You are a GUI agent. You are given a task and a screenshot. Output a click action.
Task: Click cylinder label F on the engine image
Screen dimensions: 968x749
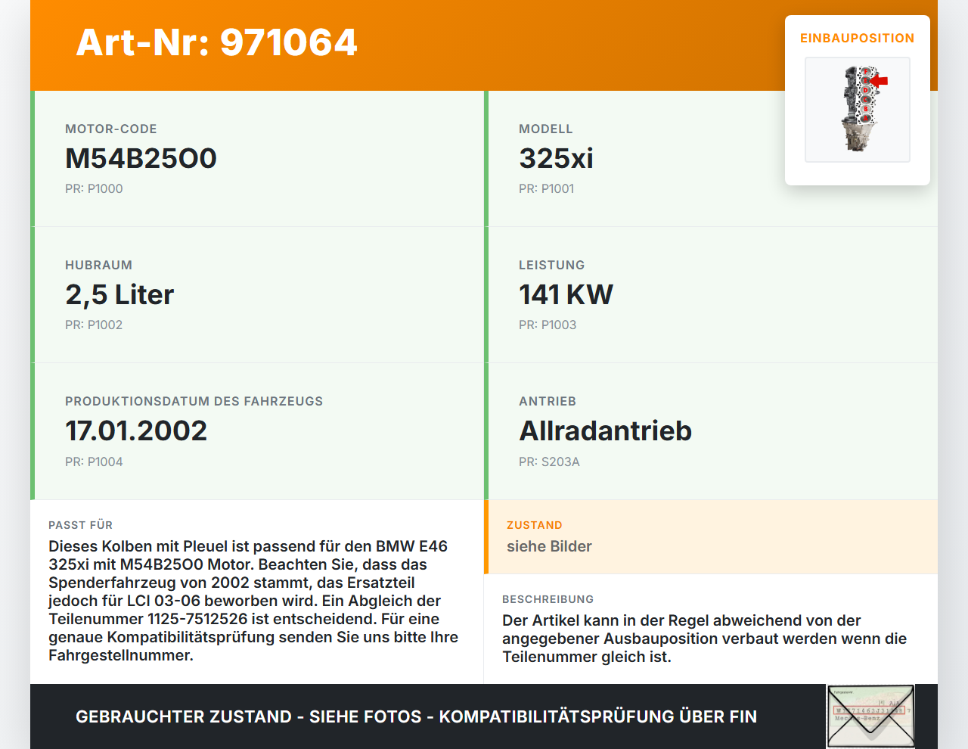click(x=866, y=71)
